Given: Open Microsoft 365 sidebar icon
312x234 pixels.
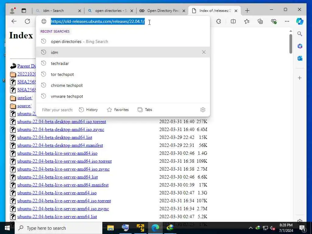Looking at the screenshot, I should pos(300,46).
